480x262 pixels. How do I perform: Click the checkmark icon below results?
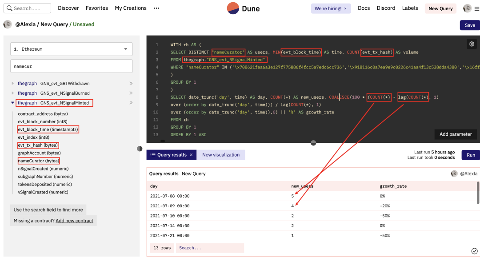pyautogui.click(x=474, y=251)
